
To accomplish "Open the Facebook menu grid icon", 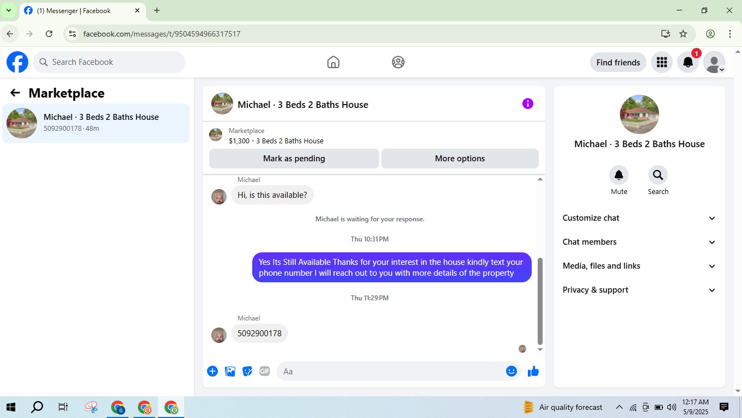I will tap(662, 62).
